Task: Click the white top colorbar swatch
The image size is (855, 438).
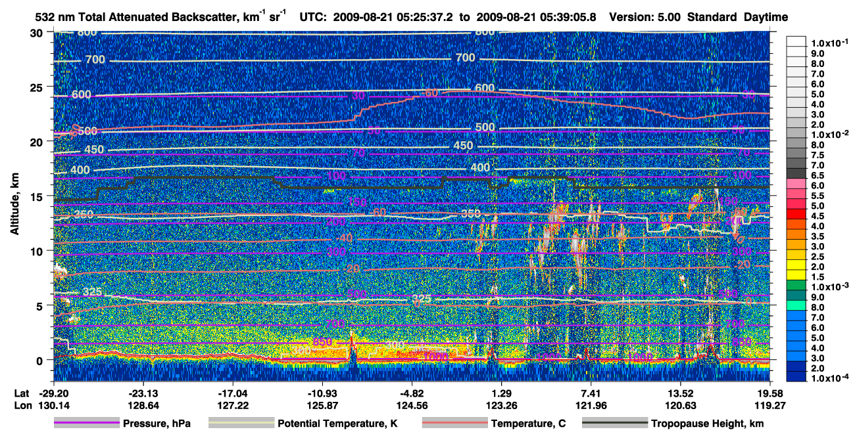Action: 796,40
